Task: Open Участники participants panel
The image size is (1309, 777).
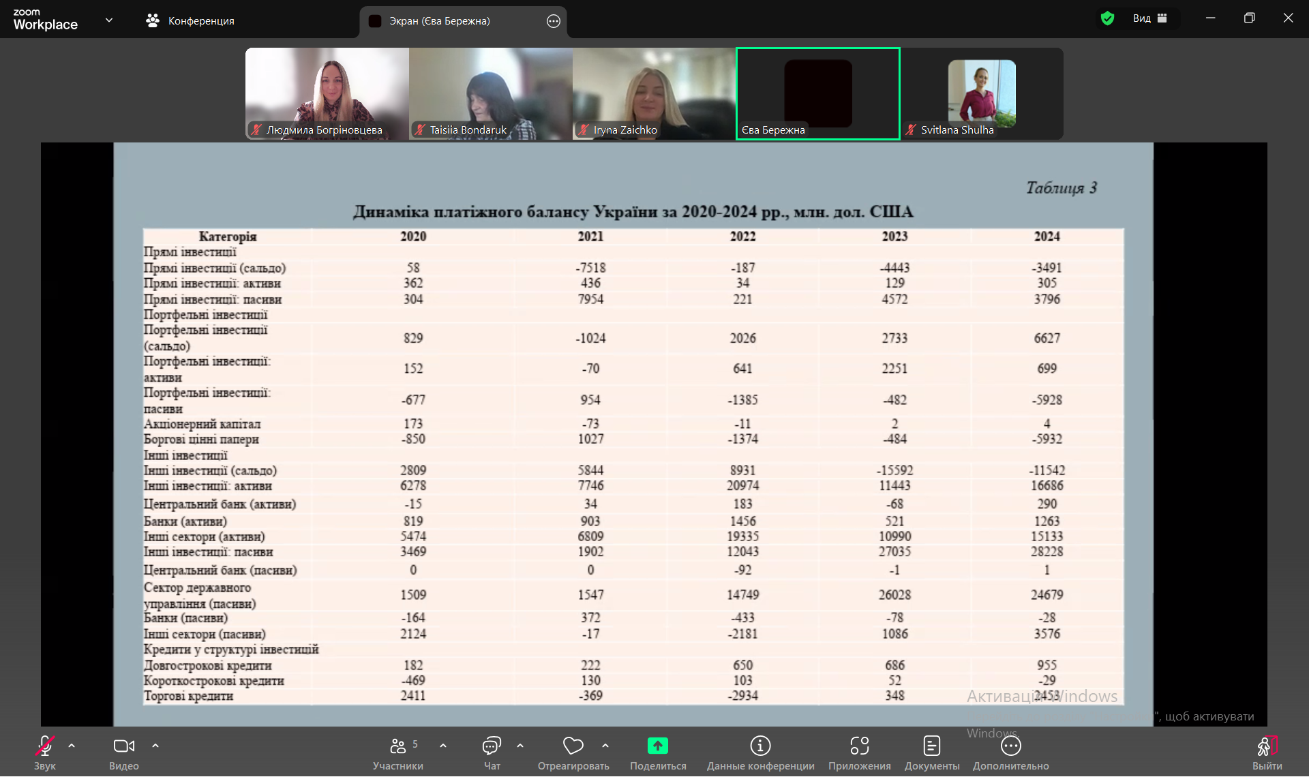Action: 397,746
